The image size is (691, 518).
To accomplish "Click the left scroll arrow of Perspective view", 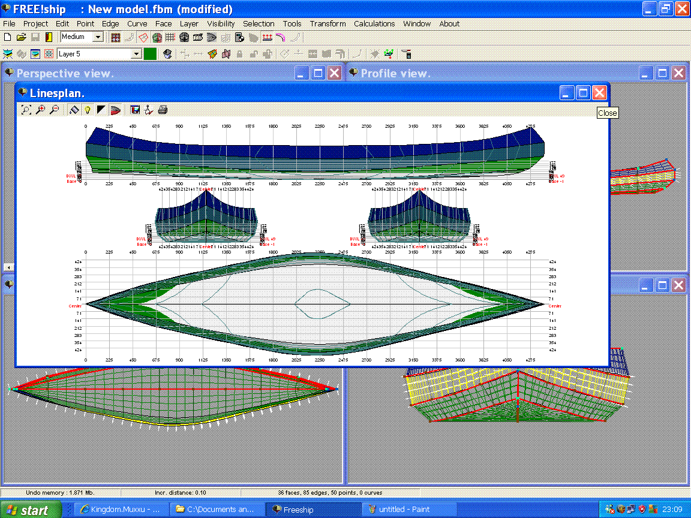I will 9,267.
